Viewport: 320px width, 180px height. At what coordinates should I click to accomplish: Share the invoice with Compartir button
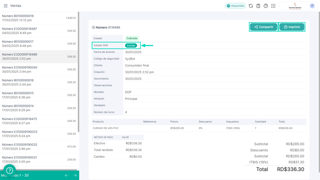point(263,27)
